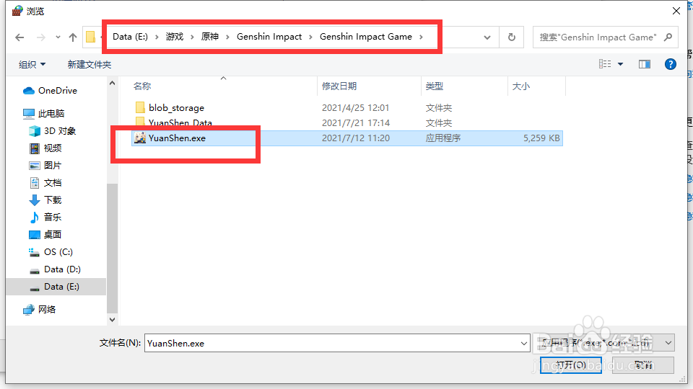Open recent locations dropdown arrow
The image size is (693, 389).
coord(58,37)
